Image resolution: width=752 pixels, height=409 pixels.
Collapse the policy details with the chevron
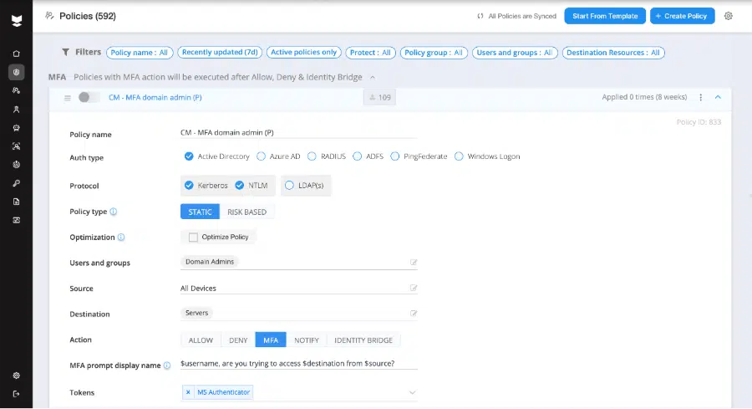[718, 97]
